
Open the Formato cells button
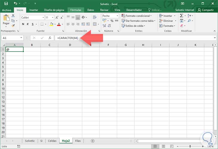167,26
